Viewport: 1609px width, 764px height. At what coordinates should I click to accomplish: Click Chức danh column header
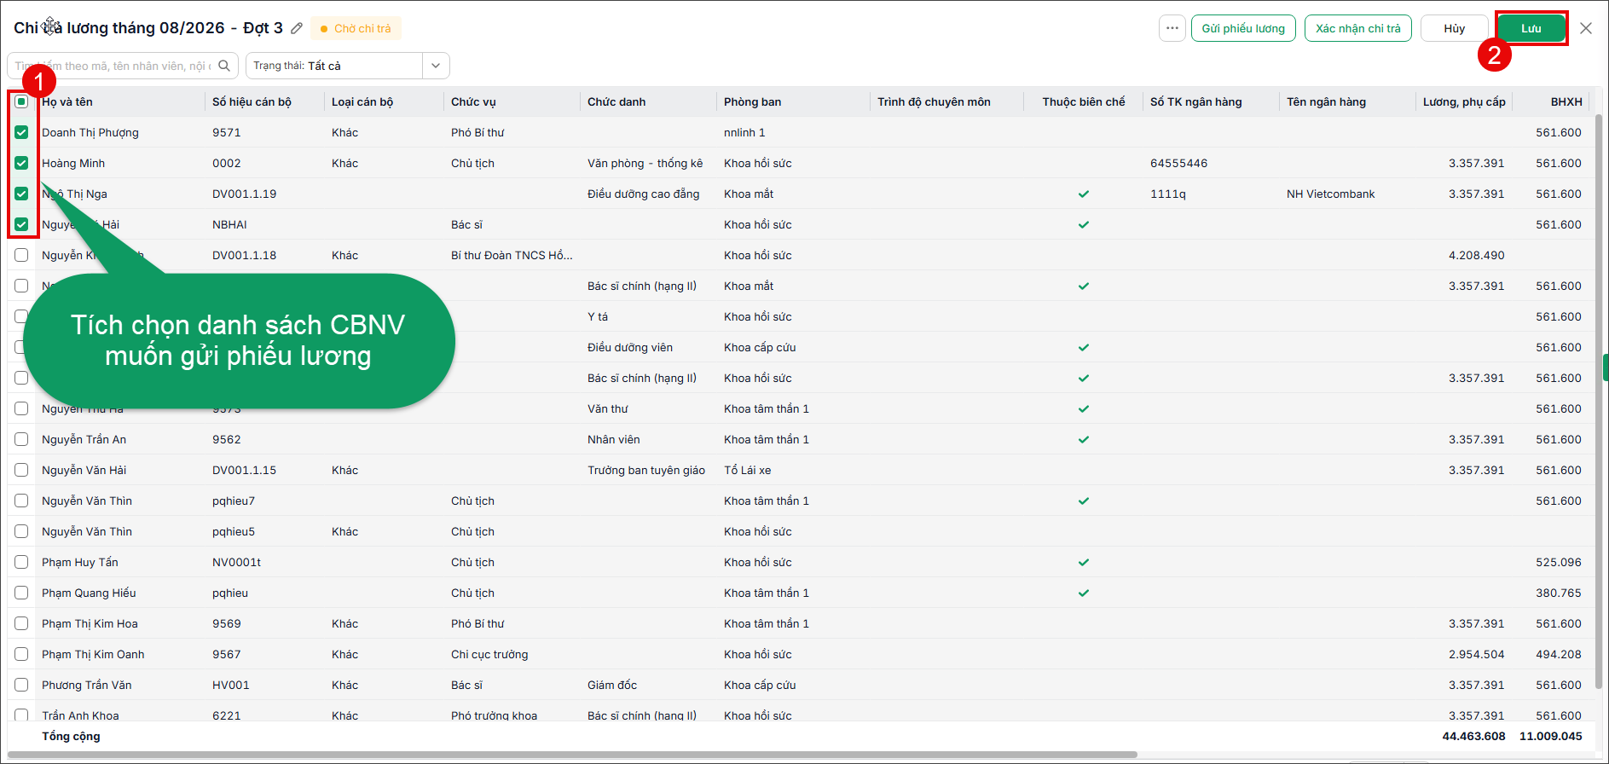tap(616, 101)
